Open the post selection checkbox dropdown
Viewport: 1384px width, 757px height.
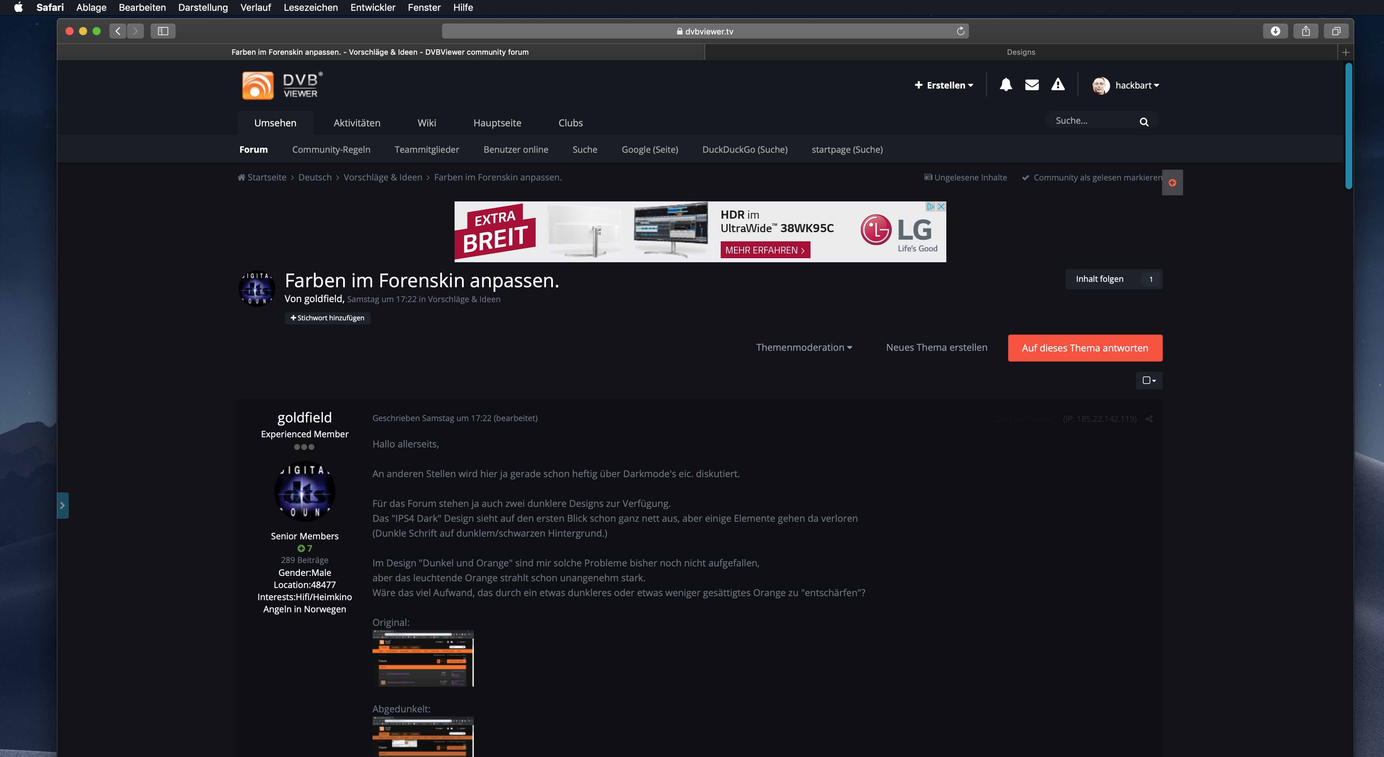coord(1149,381)
